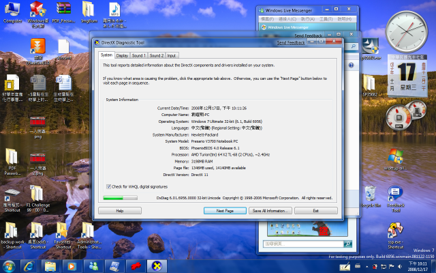Click the DirectX Diagnostic taskbar button

pyautogui.click(x=157, y=266)
